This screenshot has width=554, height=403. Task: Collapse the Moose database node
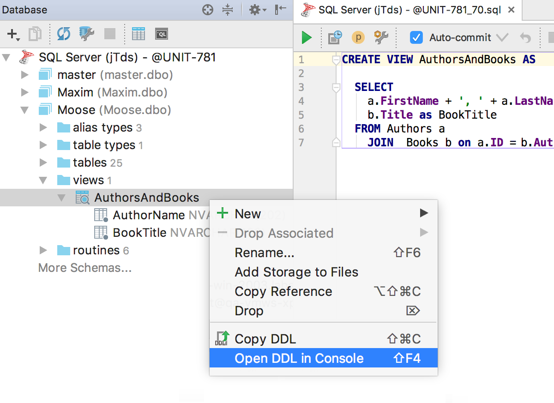pos(24,110)
